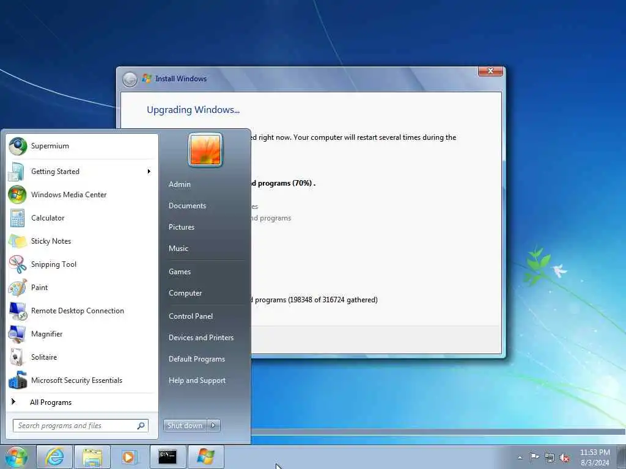
Task: Open Pictures from Start menu
Action: 182,227
